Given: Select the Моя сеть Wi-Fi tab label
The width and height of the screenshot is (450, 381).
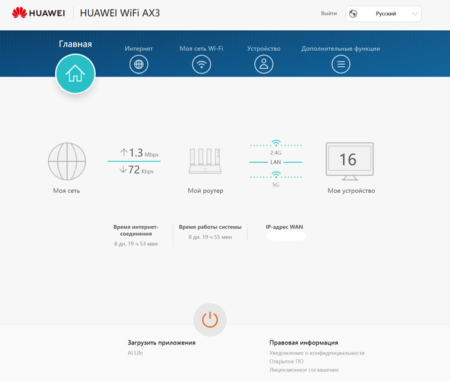Looking at the screenshot, I should (x=201, y=48).
